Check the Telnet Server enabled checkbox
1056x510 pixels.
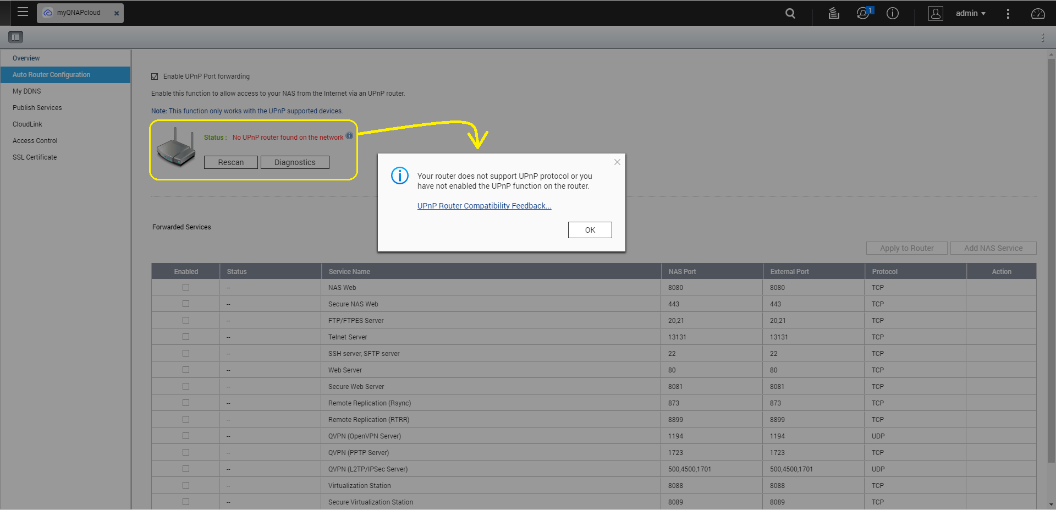pos(185,336)
